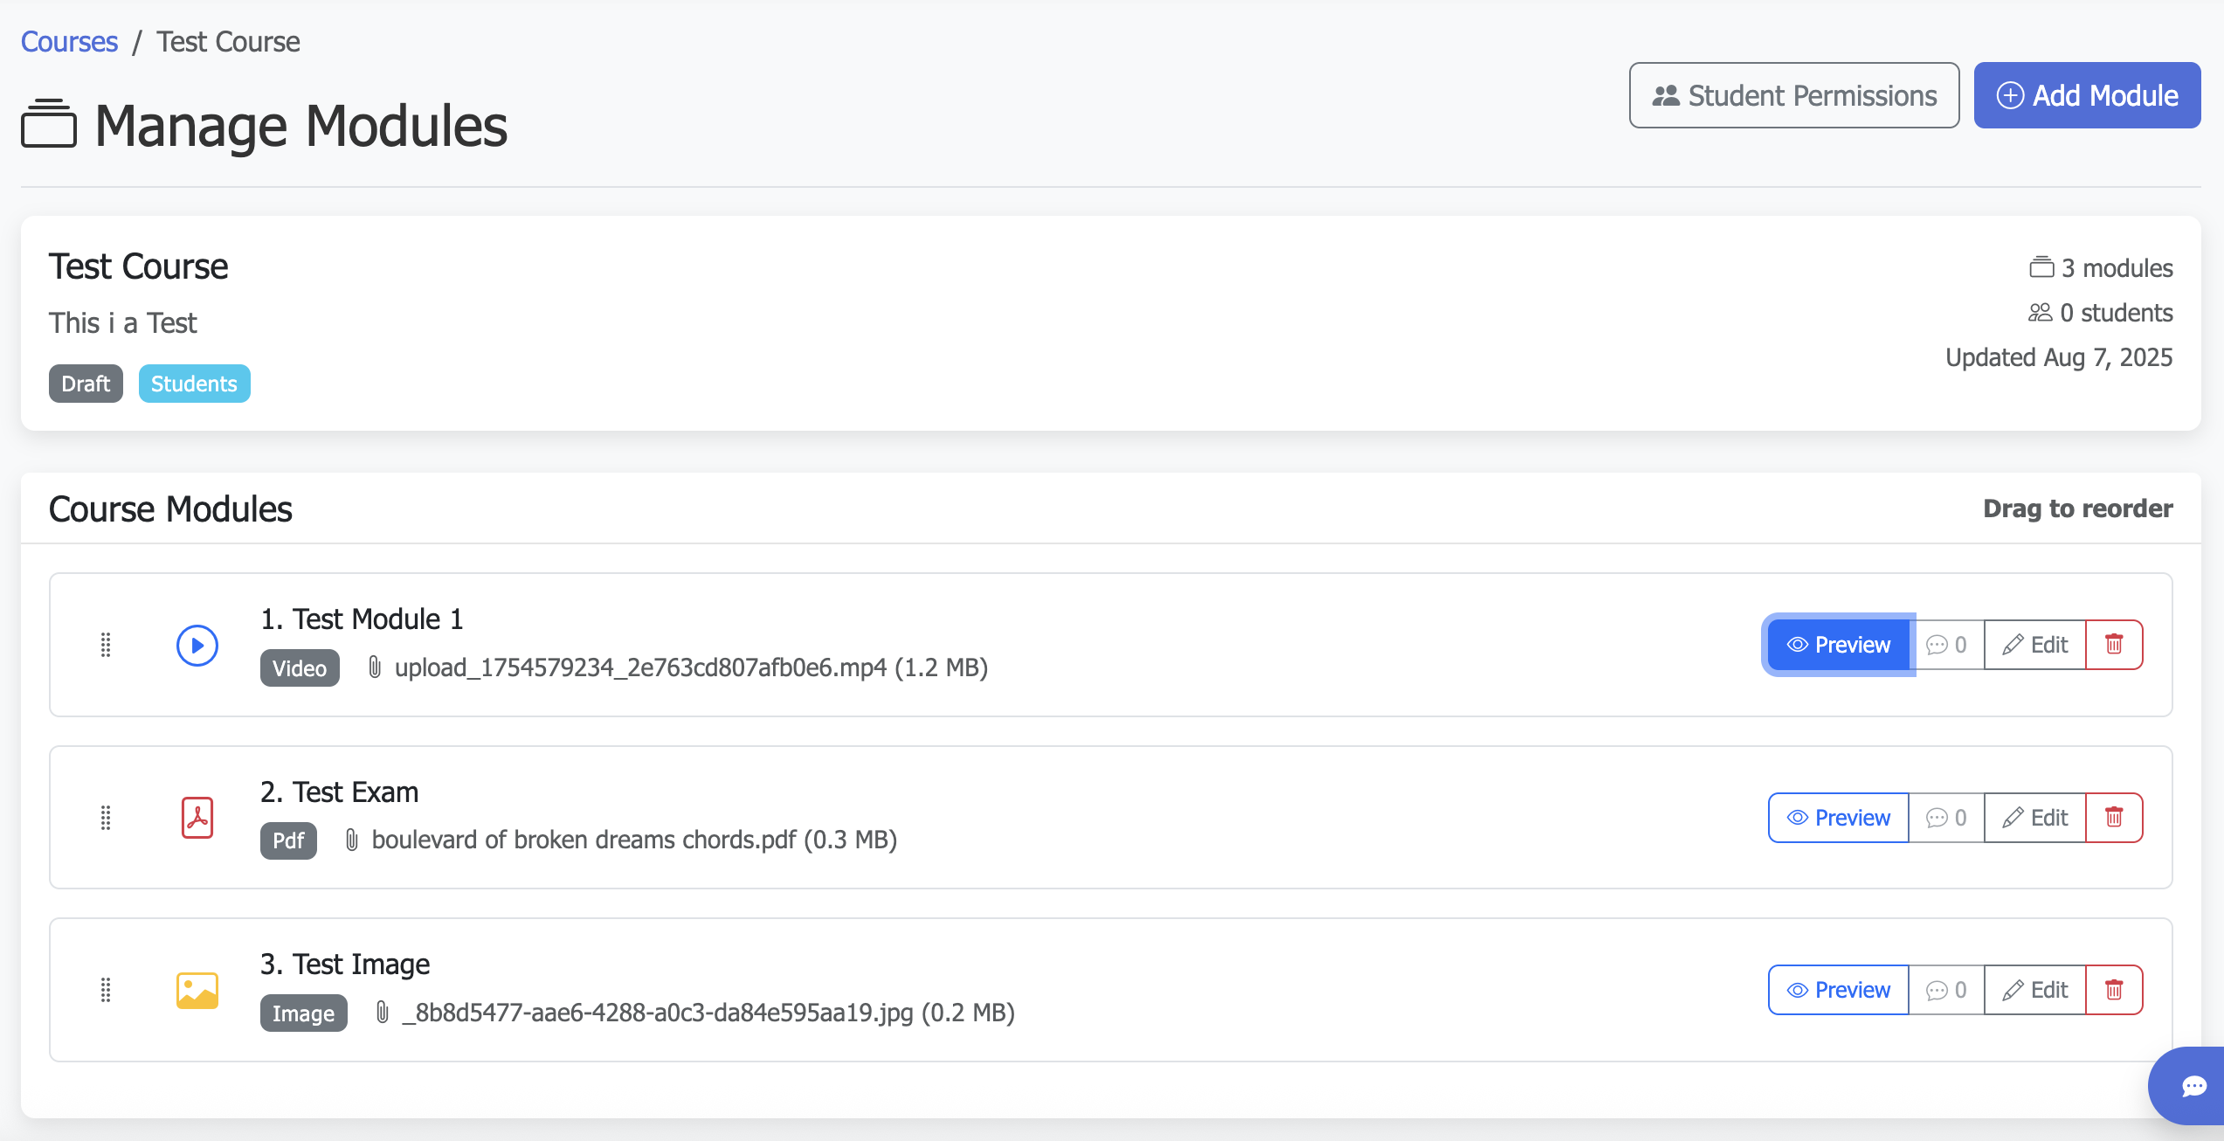2224x1141 pixels.
Task: Click the trash icon for Test Module 1
Action: 2114,645
